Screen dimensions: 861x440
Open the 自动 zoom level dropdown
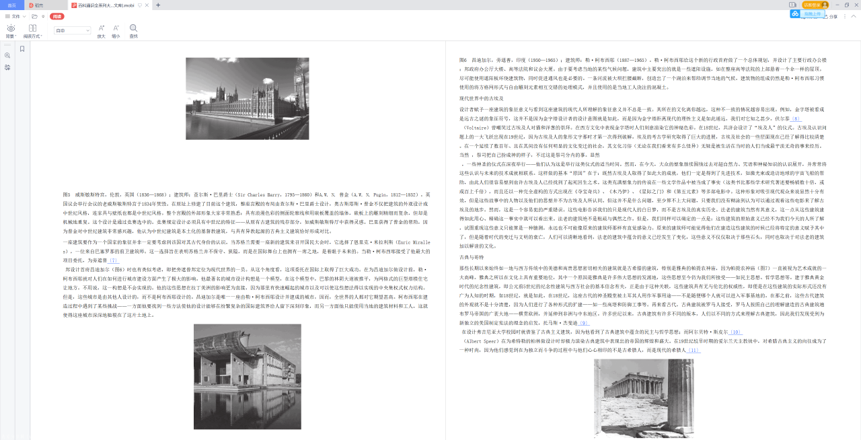click(72, 30)
